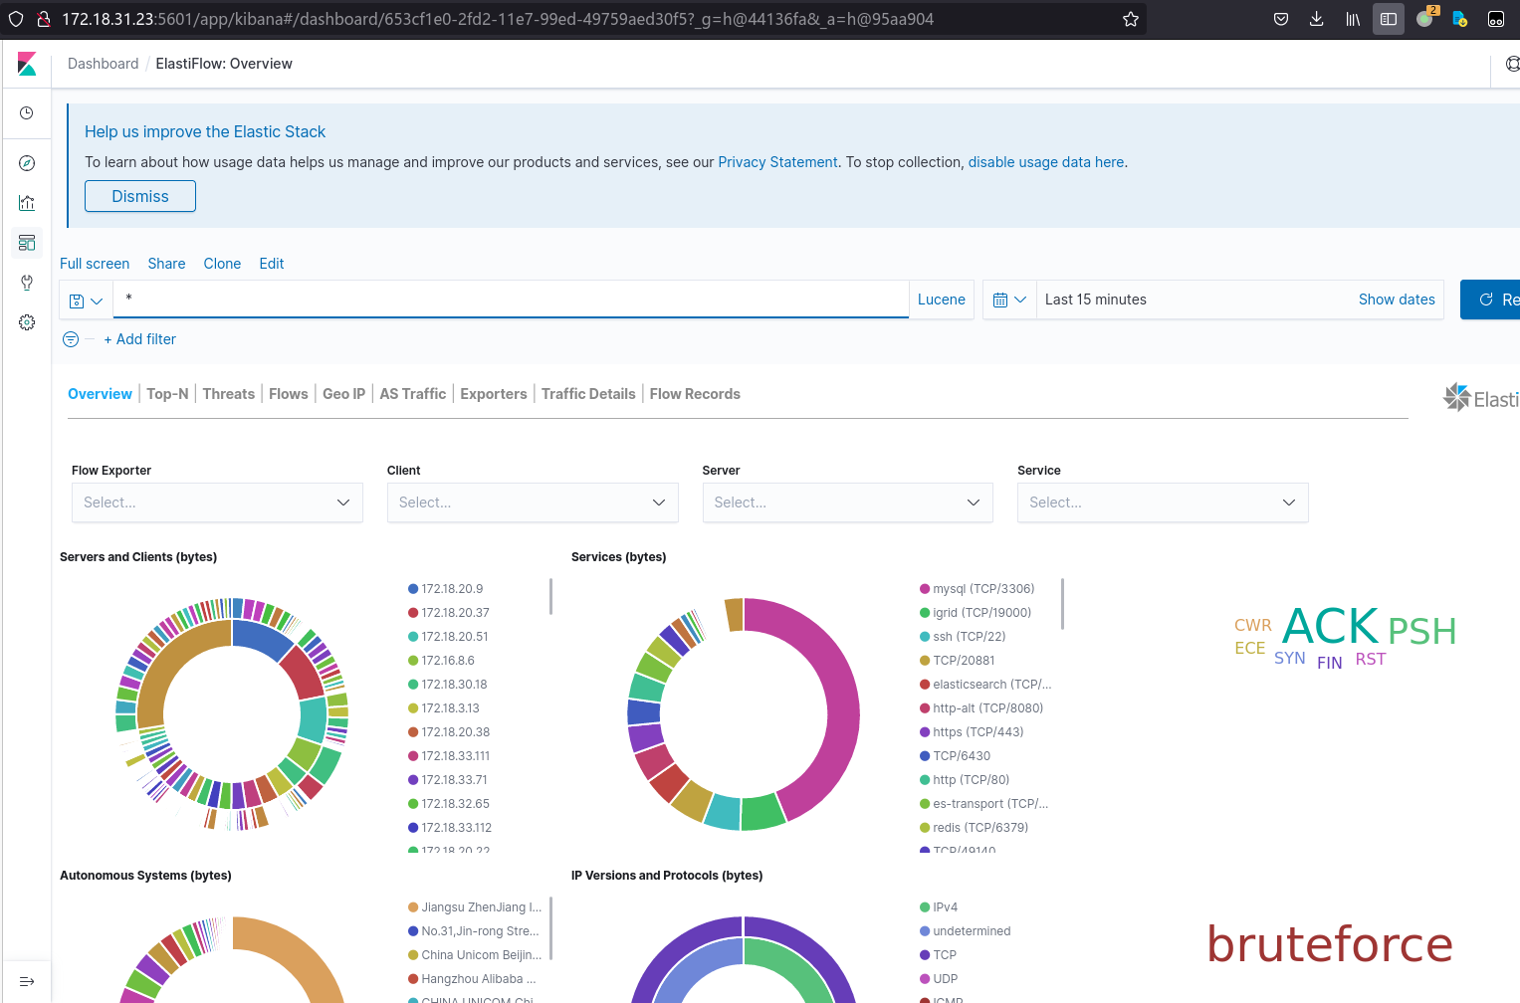Open Last 15 minutes time range
This screenshot has width=1520, height=1003.
1095,300
